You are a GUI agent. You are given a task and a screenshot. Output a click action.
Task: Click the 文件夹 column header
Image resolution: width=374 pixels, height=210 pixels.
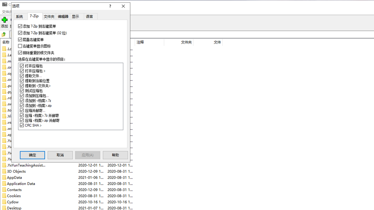click(x=186, y=42)
